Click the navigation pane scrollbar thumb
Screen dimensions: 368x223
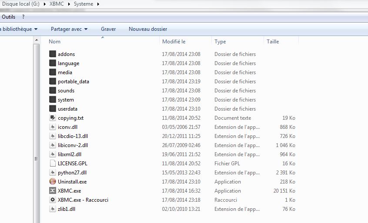pyautogui.click(x=37, y=133)
